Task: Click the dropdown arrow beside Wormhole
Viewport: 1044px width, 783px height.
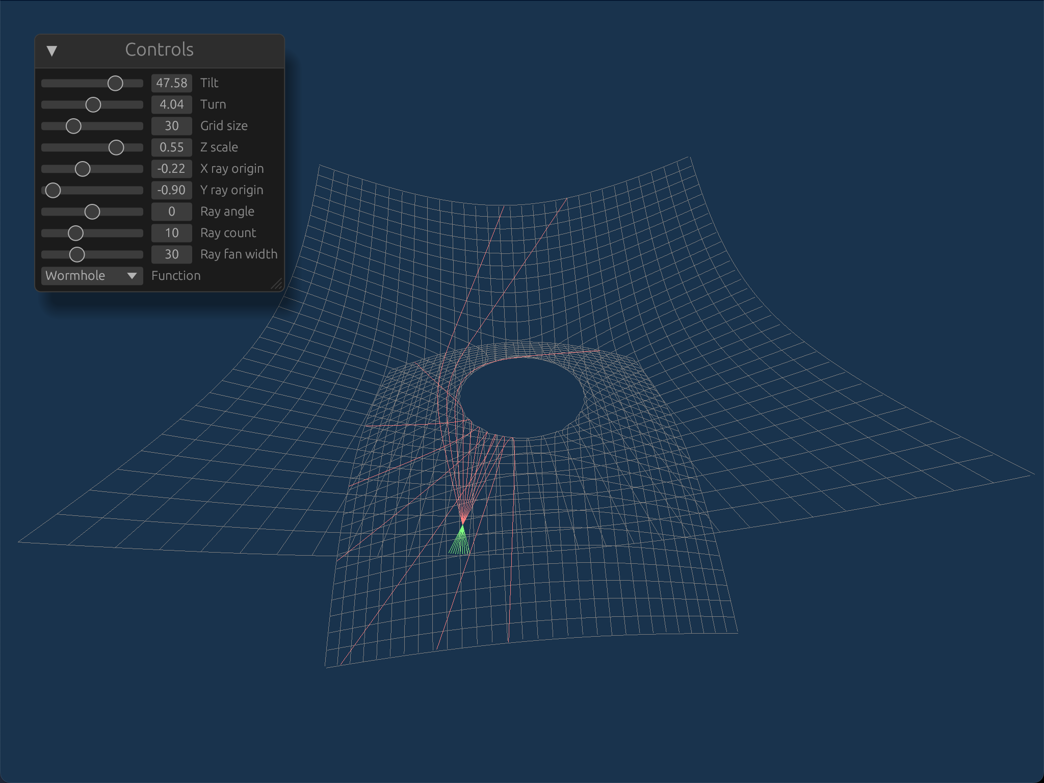Action: pyautogui.click(x=132, y=276)
